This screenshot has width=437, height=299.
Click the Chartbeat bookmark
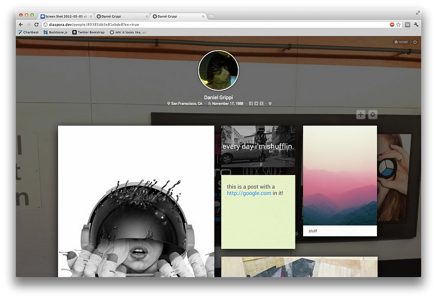pyautogui.click(x=28, y=32)
